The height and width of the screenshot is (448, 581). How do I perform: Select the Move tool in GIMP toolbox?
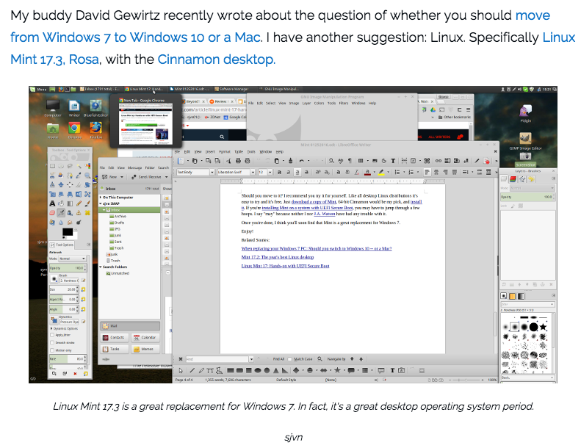click(61, 184)
